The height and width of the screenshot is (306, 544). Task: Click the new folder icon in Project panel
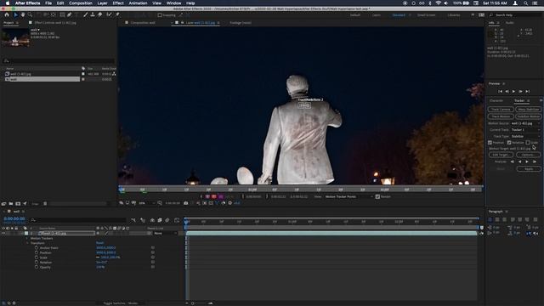pyautogui.click(x=11, y=204)
